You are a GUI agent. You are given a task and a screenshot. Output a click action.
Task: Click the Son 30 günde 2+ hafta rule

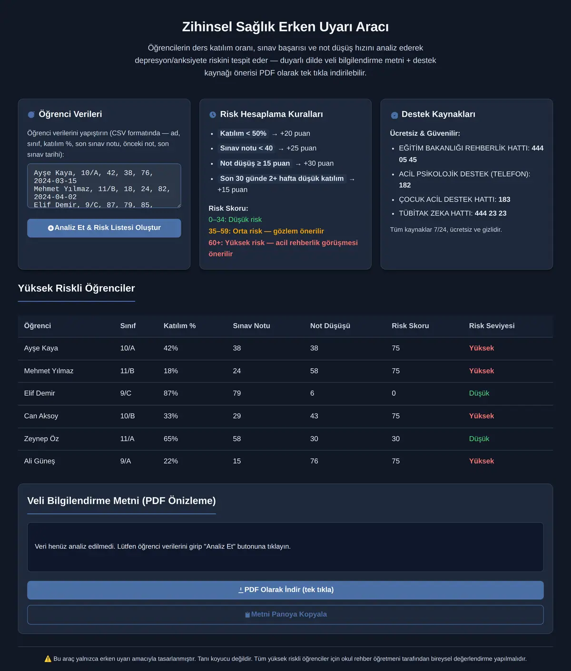click(x=282, y=179)
